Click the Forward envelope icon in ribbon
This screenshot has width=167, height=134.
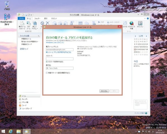click(x=66, y=23)
